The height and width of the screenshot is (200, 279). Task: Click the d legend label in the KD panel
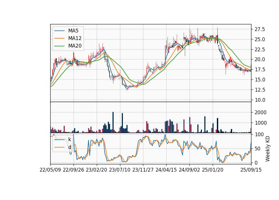tap(69, 147)
